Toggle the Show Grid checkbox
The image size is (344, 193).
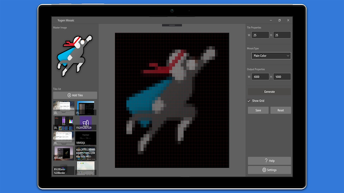click(249, 101)
